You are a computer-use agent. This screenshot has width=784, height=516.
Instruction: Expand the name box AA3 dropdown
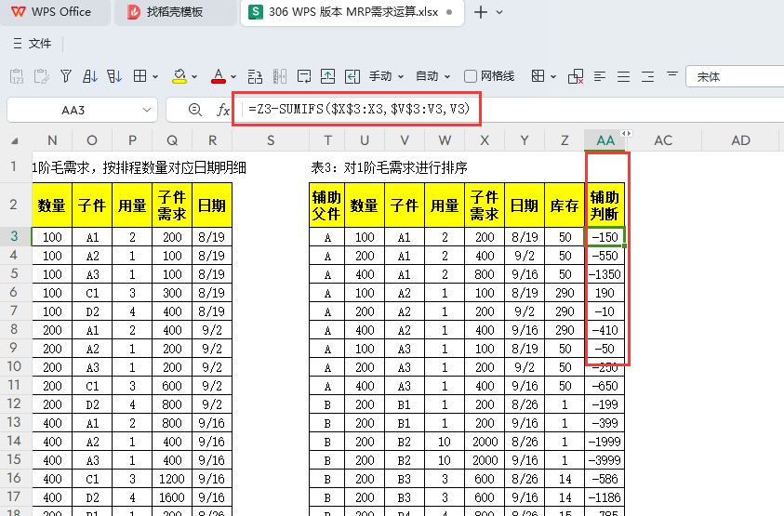coord(147,110)
